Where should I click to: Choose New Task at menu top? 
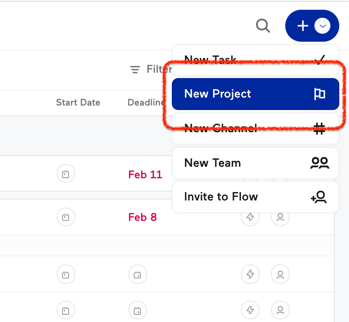point(255,60)
